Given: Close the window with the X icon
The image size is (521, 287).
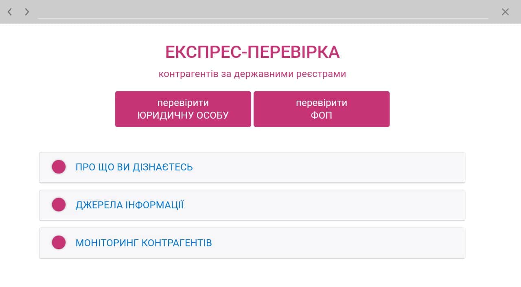Looking at the screenshot, I should tap(505, 12).
